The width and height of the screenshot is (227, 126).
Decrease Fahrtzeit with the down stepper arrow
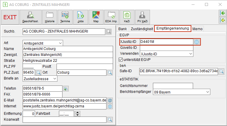[x=77, y=115]
